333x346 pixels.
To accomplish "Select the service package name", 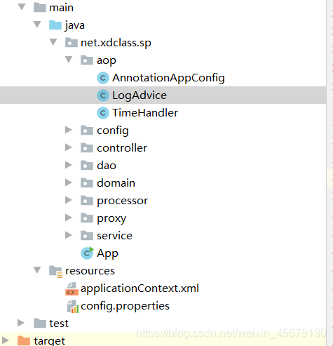I will click(114, 236).
